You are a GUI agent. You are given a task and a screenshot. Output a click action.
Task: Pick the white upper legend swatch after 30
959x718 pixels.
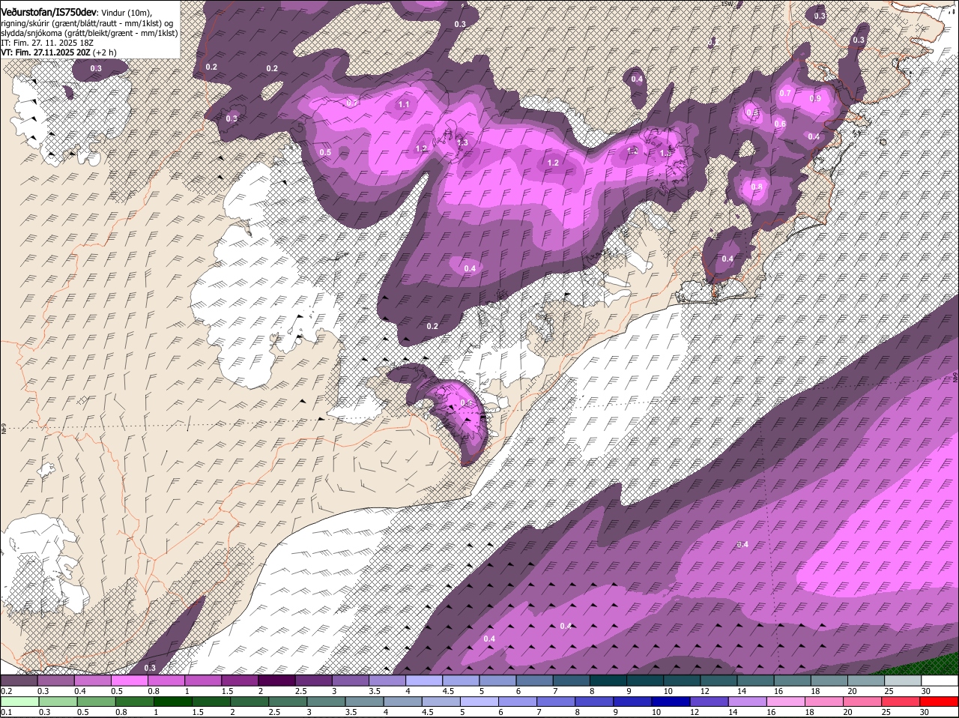(x=940, y=681)
